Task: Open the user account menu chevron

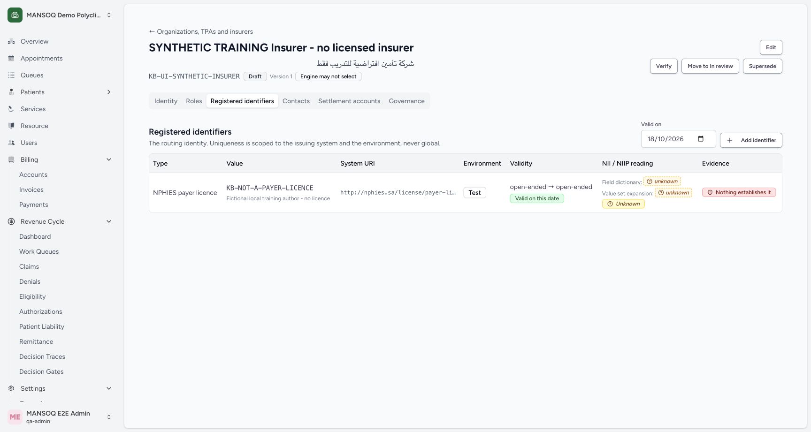Action: pos(109,417)
